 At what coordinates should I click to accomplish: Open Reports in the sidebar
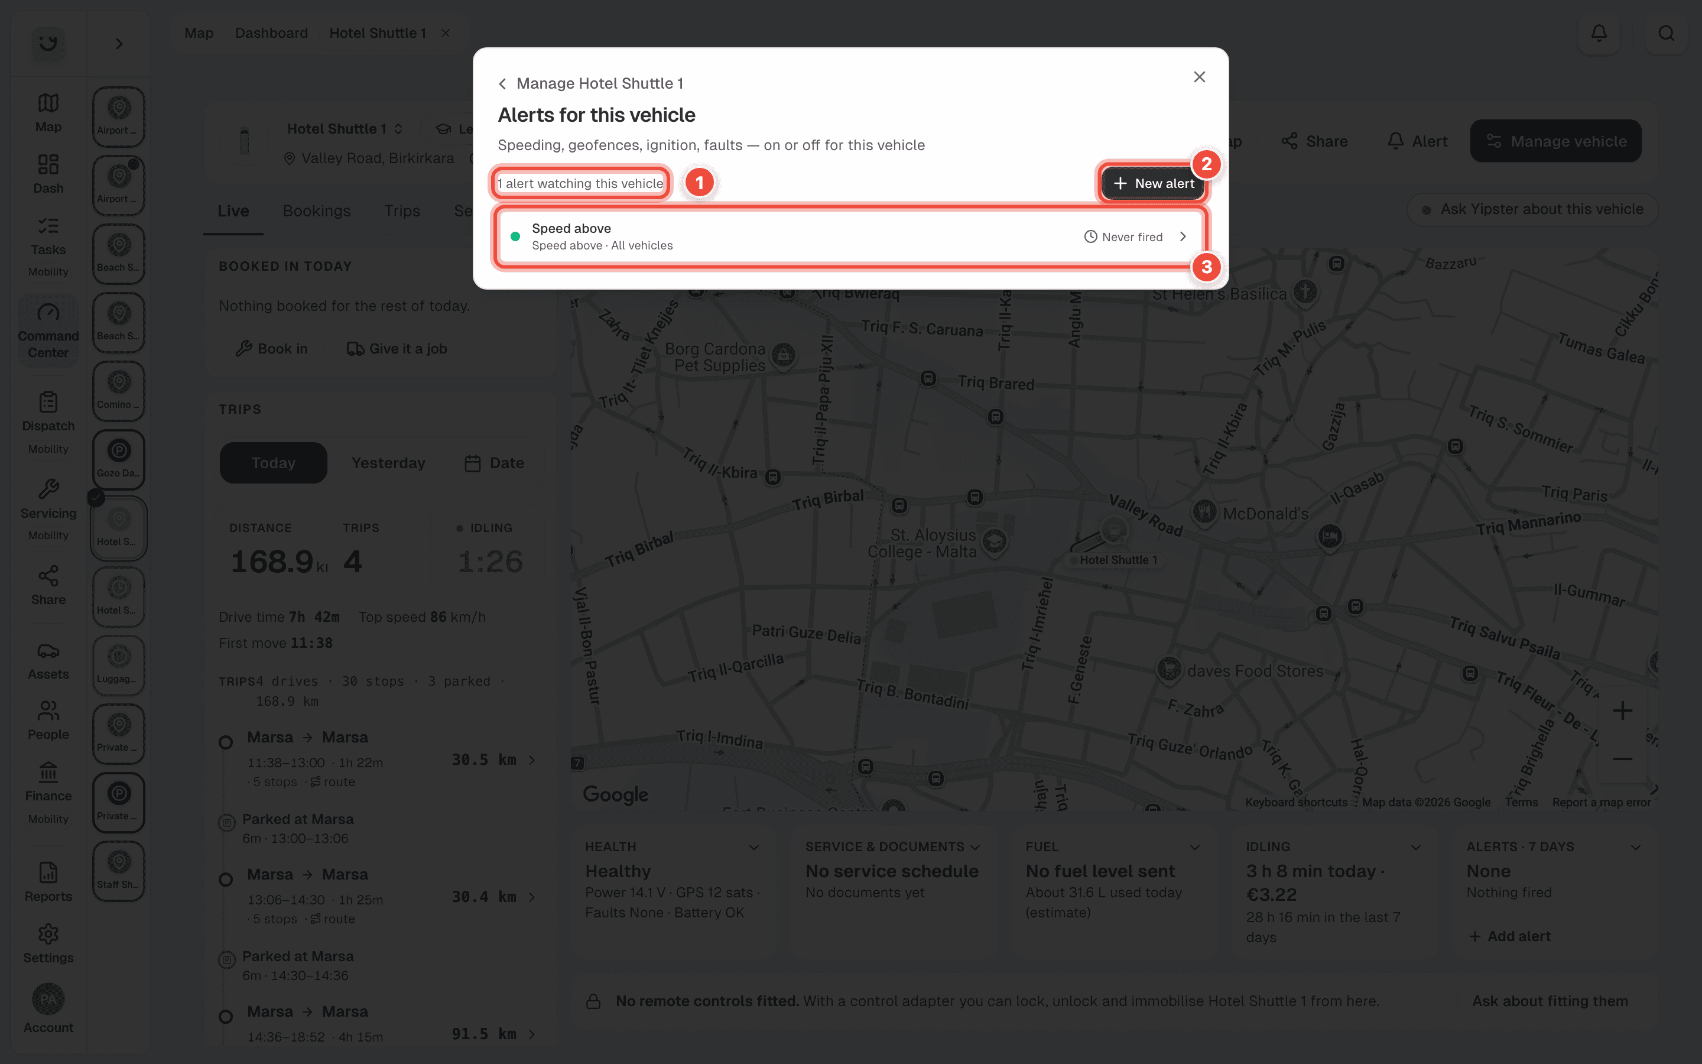(48, 883)
